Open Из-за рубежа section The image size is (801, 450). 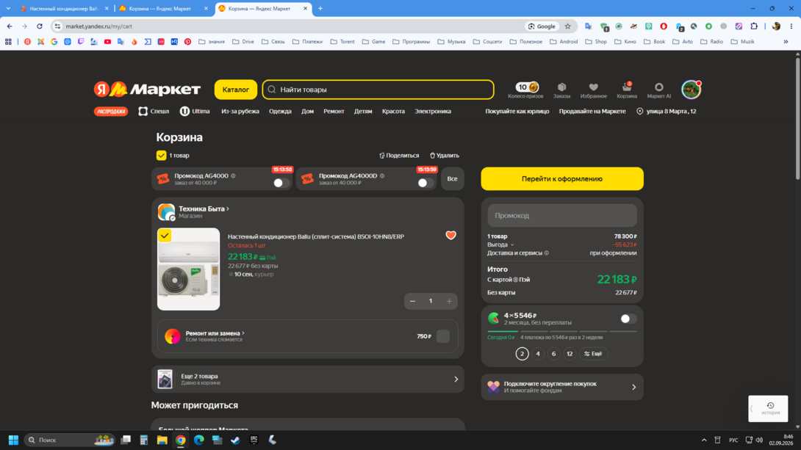(240, 112)
